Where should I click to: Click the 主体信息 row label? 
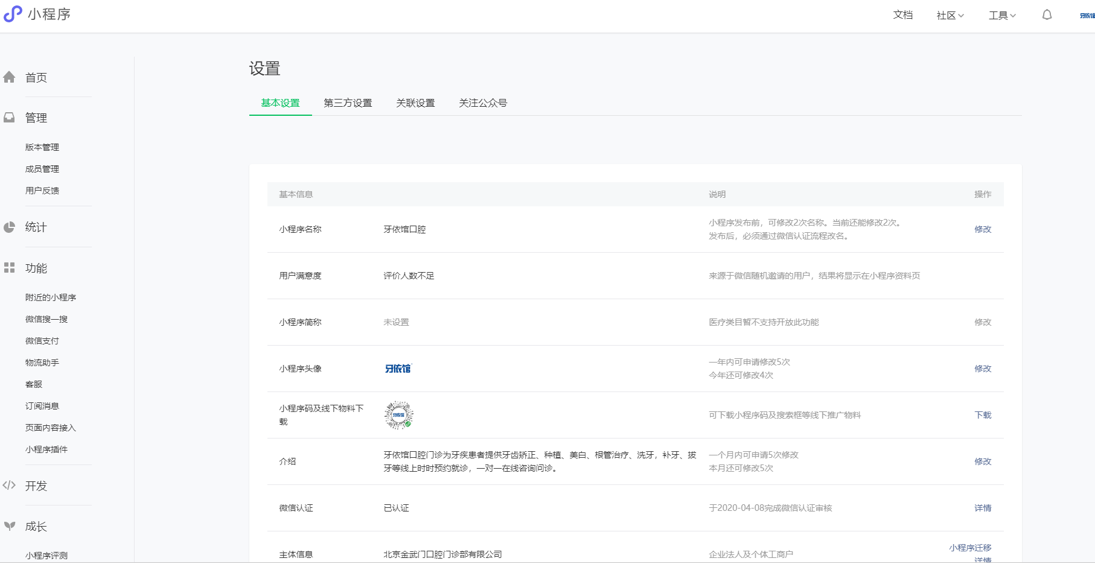[x=296, y=554]
